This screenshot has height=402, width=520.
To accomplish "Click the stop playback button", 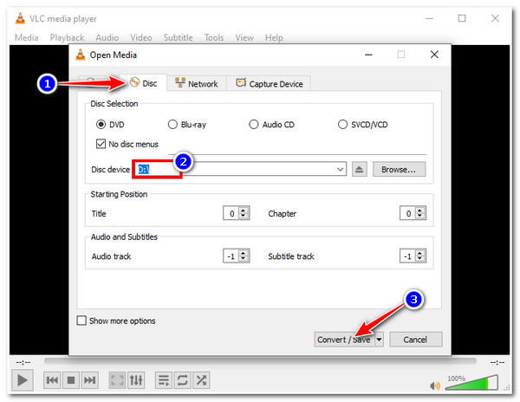I will pos(71,379).
